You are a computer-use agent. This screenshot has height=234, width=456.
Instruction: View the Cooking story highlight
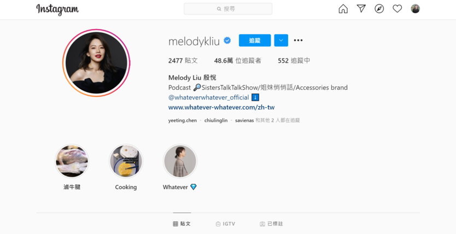(126, 161)
